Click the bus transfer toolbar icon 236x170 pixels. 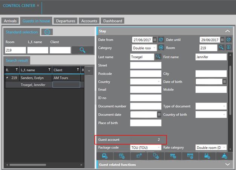pyautogui.click(x=105, y=156)
